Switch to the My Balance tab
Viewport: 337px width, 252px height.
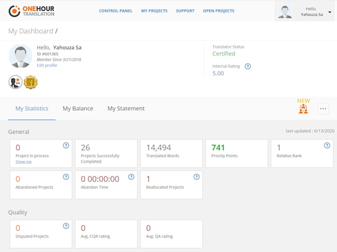[78, 109]
